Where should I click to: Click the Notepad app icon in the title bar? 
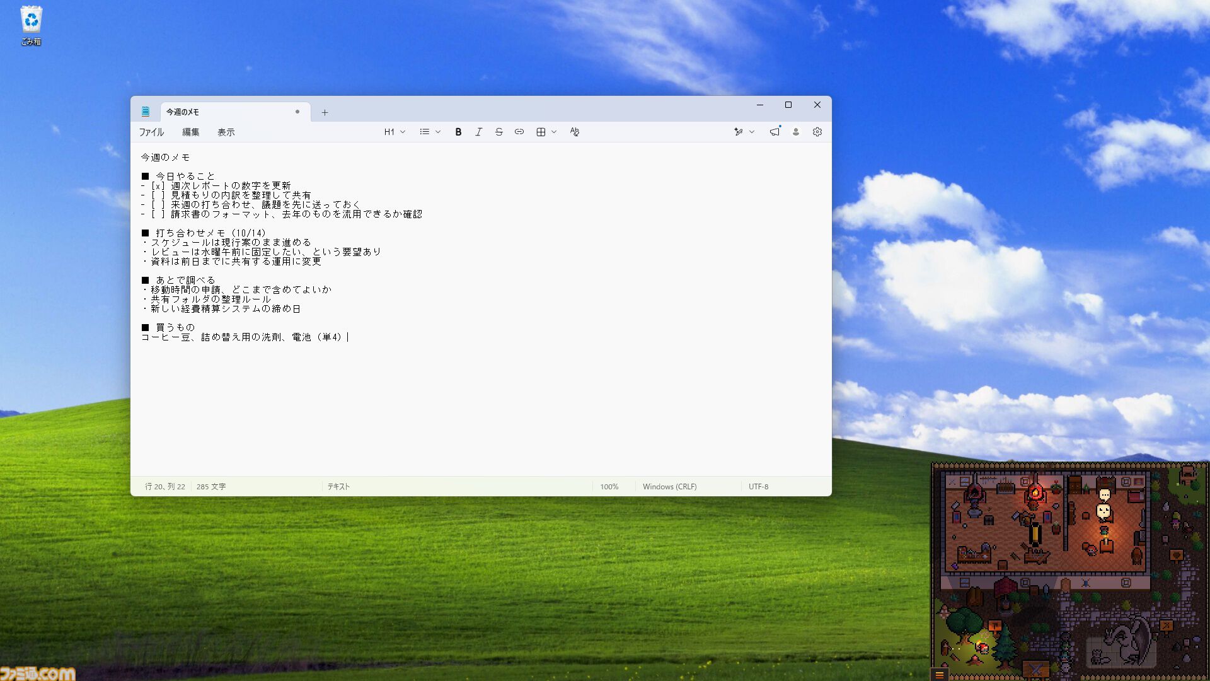click(x=146, y=112)
